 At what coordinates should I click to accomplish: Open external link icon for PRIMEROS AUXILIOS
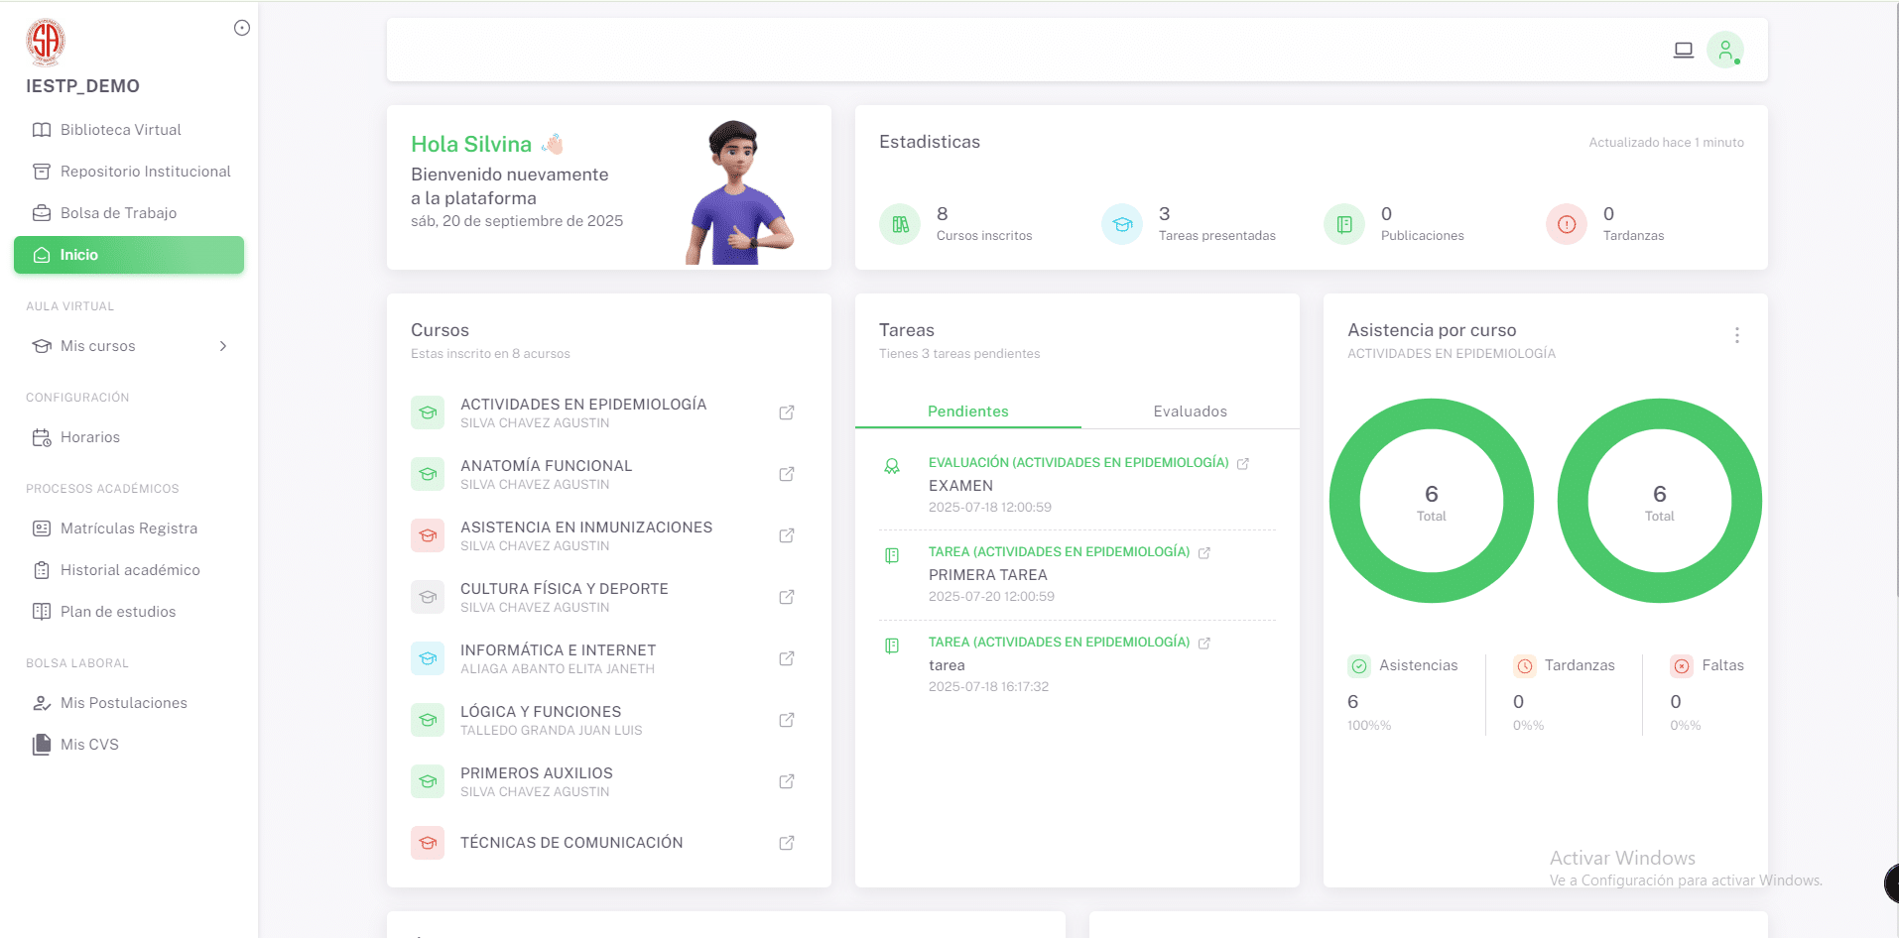point(787,781)
